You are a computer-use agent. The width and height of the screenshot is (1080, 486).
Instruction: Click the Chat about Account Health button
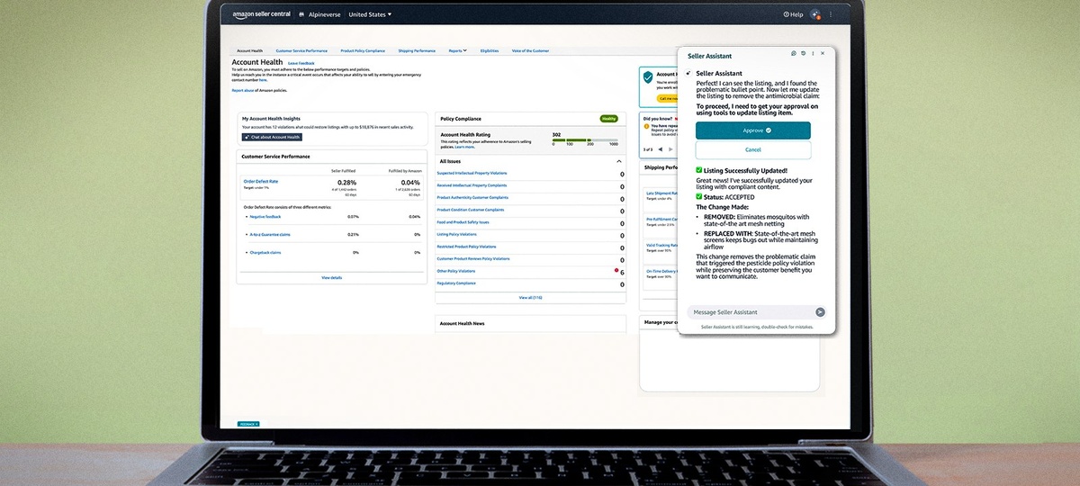pos(272,137)
